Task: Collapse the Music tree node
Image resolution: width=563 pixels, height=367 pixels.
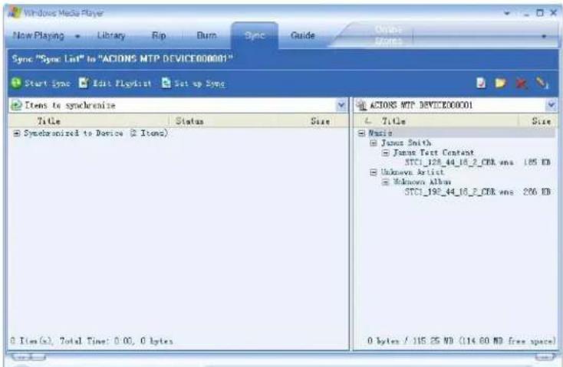Action: point(361,133)
